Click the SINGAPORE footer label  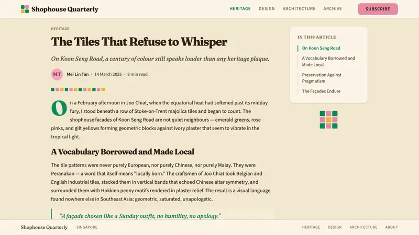click(87, 227)
